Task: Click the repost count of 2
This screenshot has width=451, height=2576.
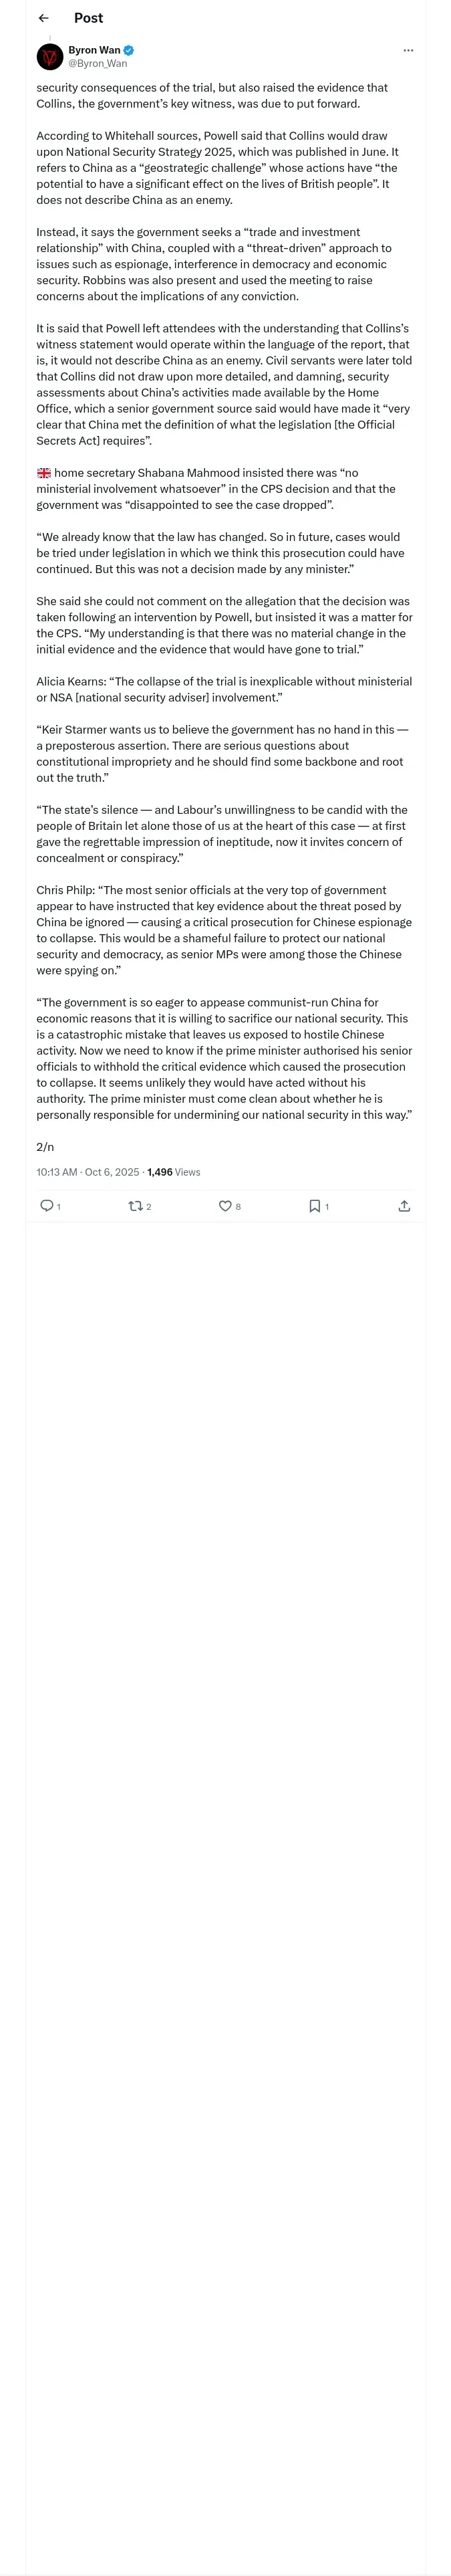Action: coord(149,1206)
